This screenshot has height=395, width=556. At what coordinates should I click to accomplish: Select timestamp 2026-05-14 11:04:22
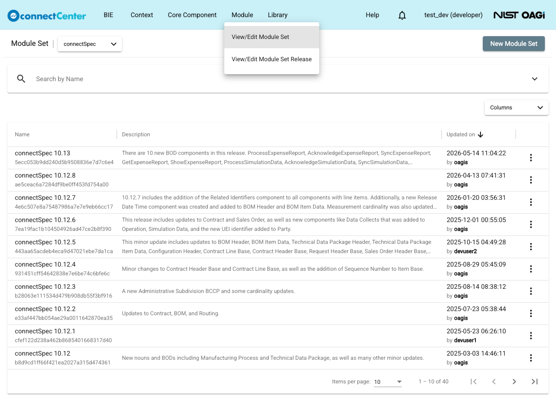click(476, 153)
